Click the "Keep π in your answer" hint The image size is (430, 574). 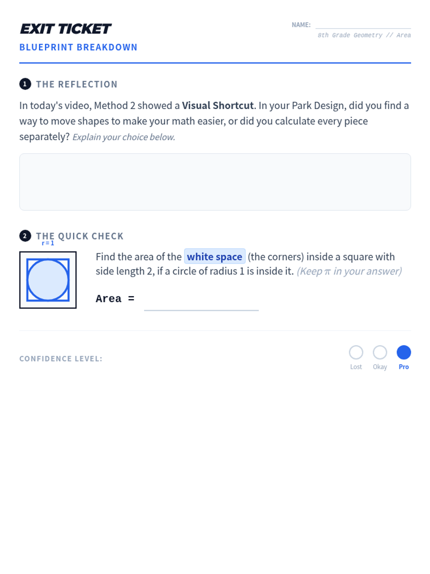click(x=349, y=271)
